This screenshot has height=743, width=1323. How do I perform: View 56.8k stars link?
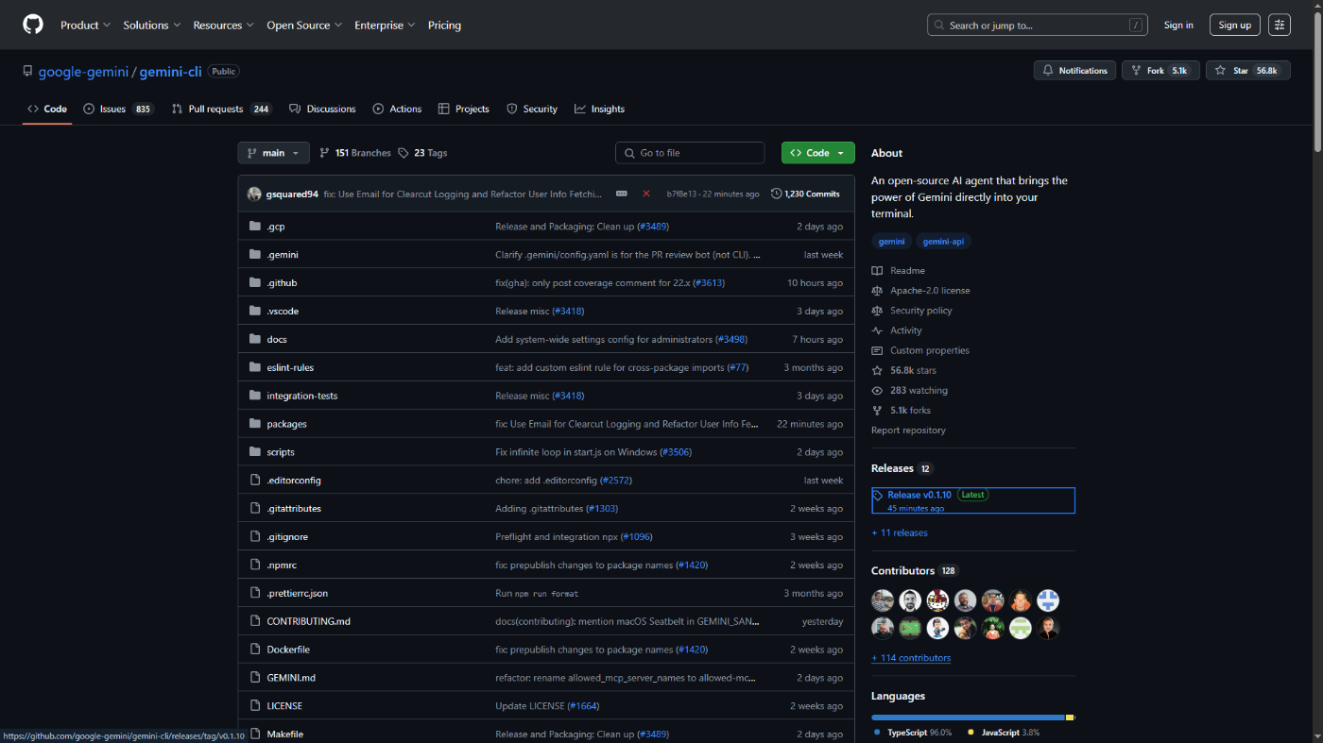coord(903,370)
